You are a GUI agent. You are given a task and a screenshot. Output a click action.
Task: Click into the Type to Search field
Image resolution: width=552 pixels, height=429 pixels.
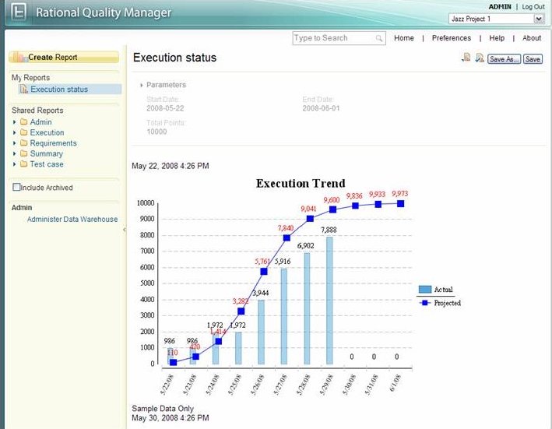pyautogui.click(x=333, y=38)
